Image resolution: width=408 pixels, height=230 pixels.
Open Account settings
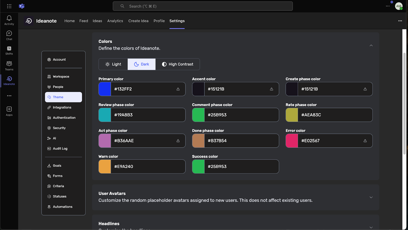63,59
